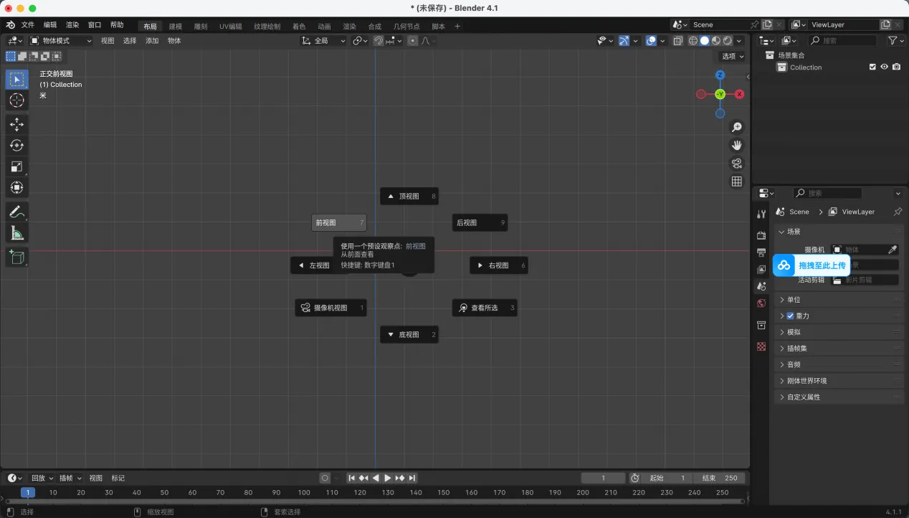This screenshot has height=518, width=909.
Task: Open the Output properties printer tab
Action: tap(761, 253)
